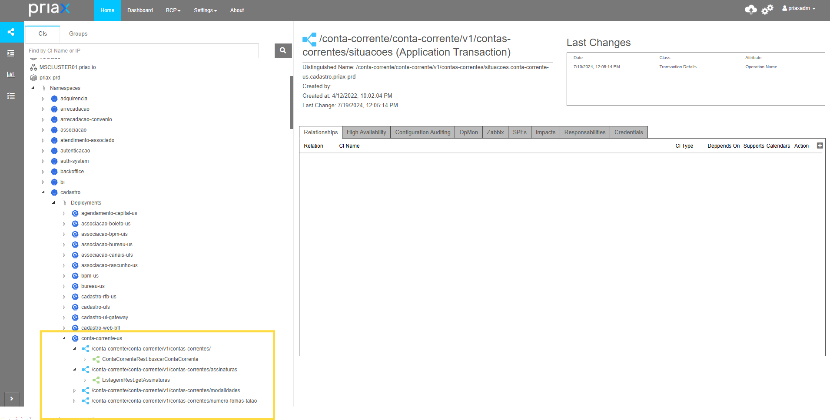Image resolution: width=830 pixels, height=420 pixels.
Task: Open the Configuration Auditing tab
Action: coord(423,132)
